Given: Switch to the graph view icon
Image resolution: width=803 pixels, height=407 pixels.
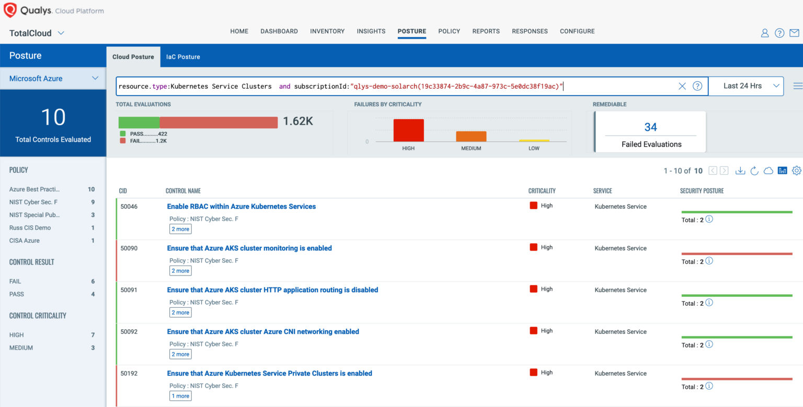Looking at the screenshot, I should 782,170.
